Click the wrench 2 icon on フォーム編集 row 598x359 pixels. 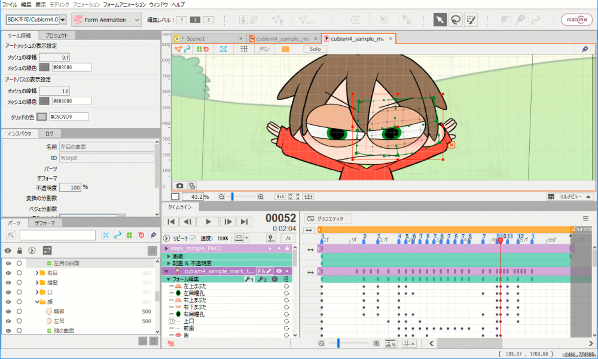(x=262, y=280)
